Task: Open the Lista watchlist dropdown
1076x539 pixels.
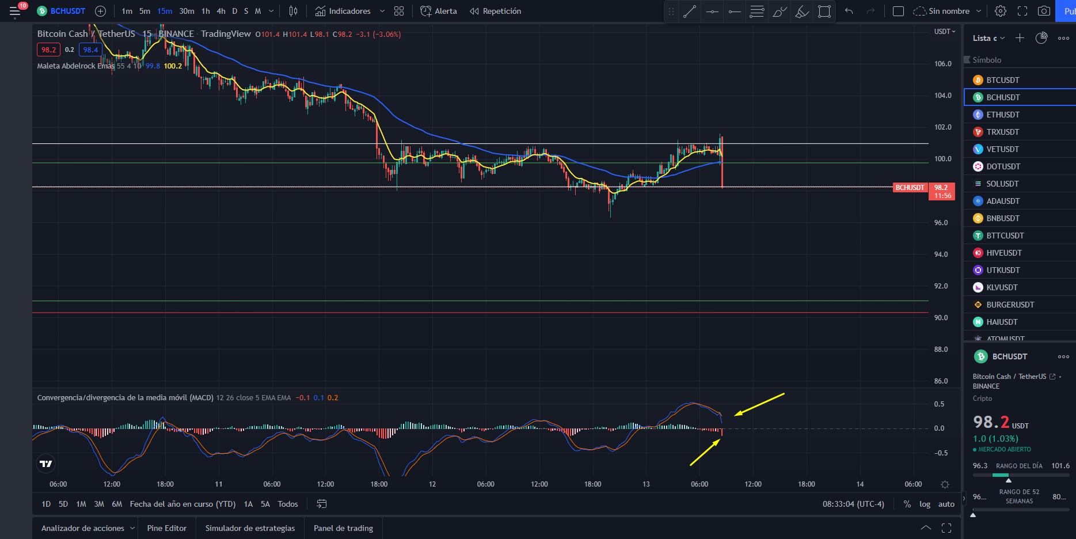Action: tap(988, 38)
